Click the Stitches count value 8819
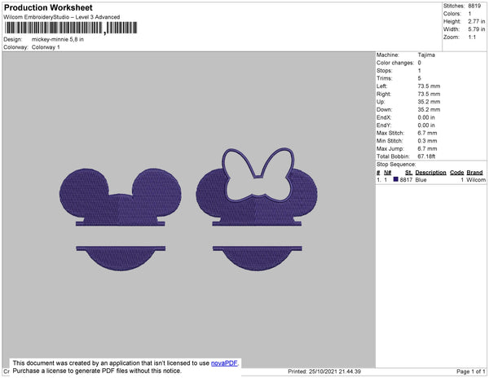489x378 pixels. [474, 6]
